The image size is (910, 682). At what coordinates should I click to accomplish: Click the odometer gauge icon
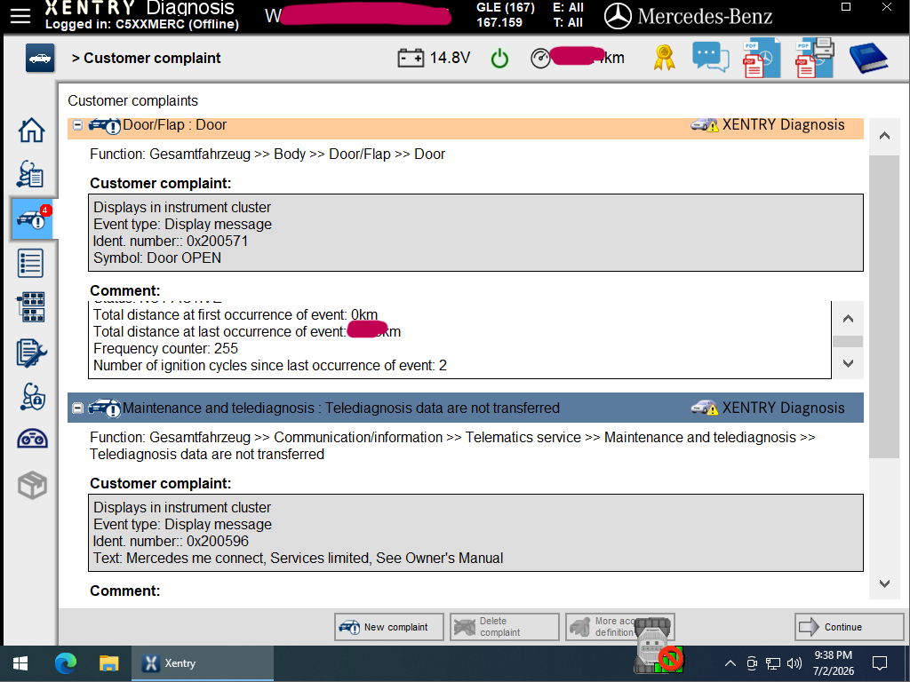(x=540, y=59)
